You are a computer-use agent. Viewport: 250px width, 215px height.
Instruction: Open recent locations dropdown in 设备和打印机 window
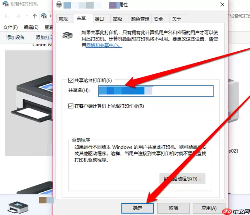[27, 16]
